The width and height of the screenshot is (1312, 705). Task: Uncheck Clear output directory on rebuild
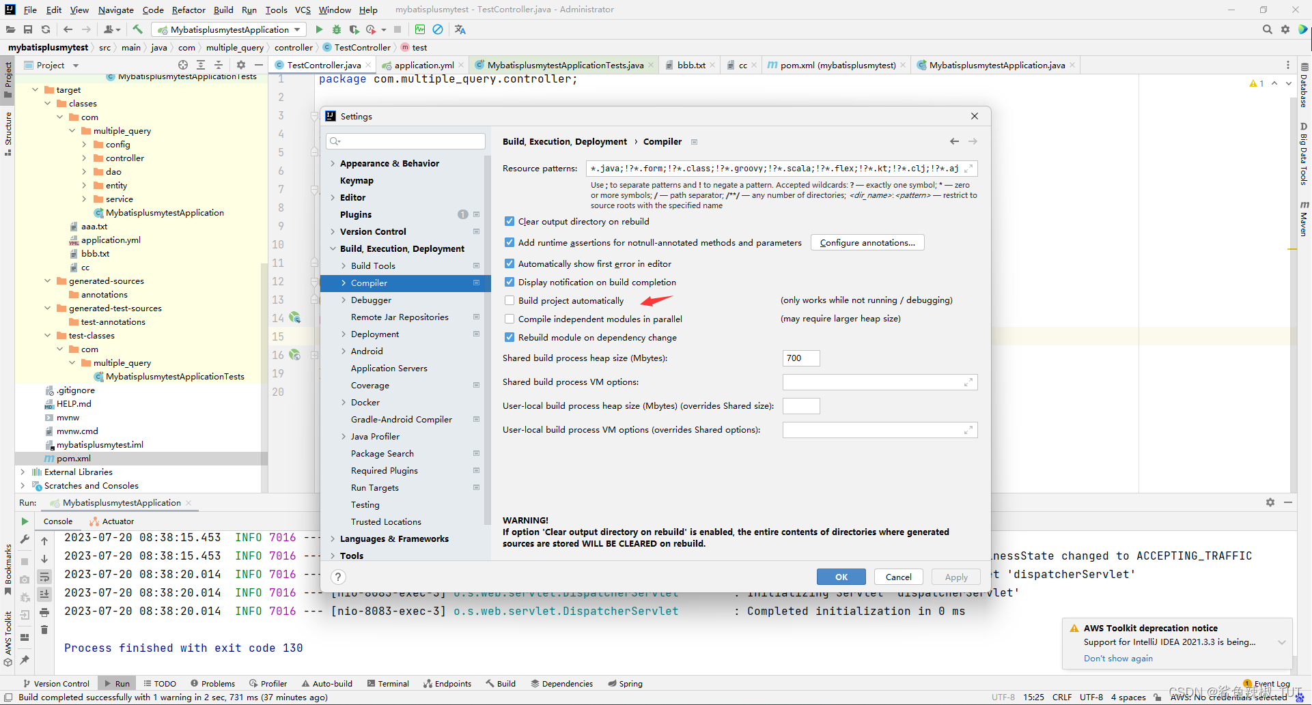coord(510,221)
